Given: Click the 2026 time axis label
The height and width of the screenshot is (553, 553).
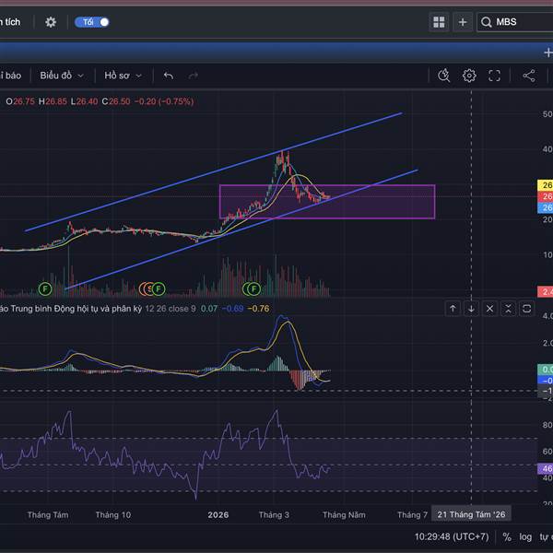Looking at the screenshot, I should pyautogui.click(x=218, y=515).
